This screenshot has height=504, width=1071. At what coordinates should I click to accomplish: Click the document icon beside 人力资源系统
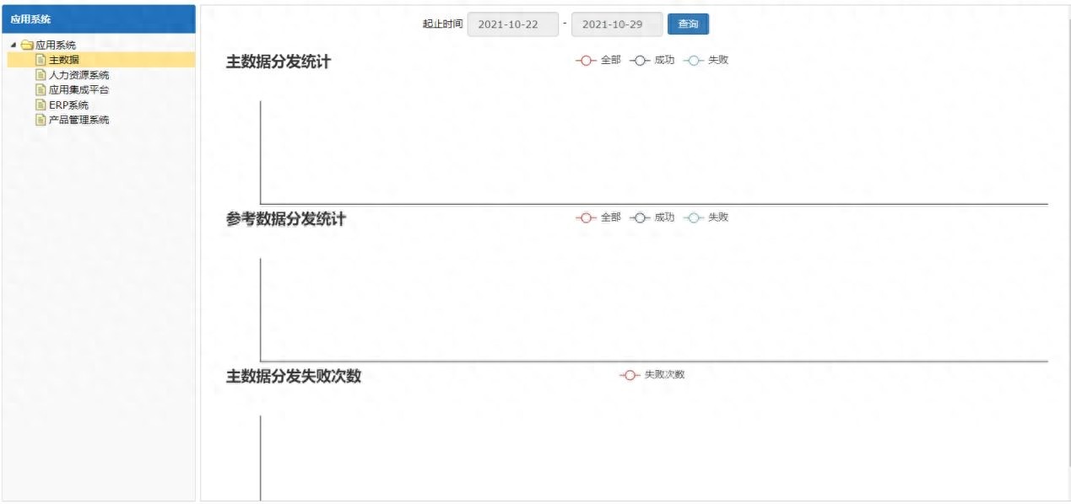[x=41, y=75]
